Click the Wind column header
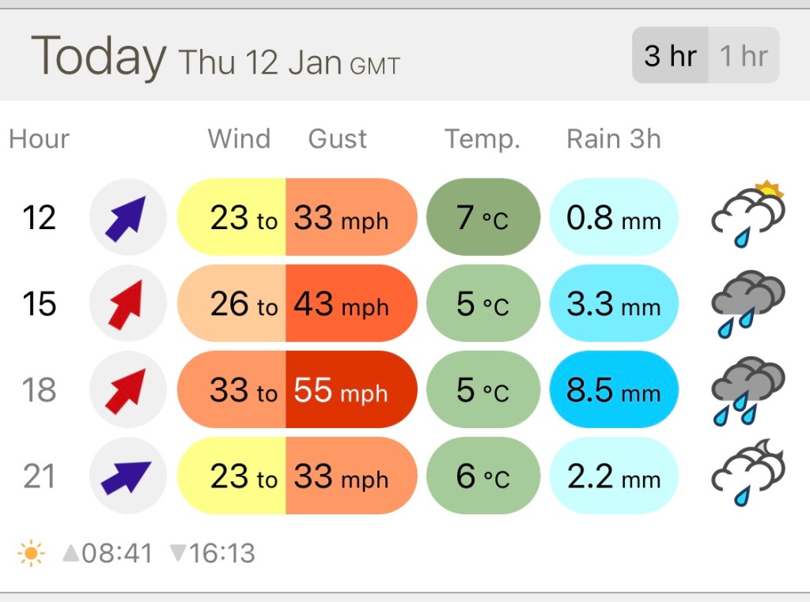This screenshot has height=602, width=810. pyautogui.click(x=239, y=139)
